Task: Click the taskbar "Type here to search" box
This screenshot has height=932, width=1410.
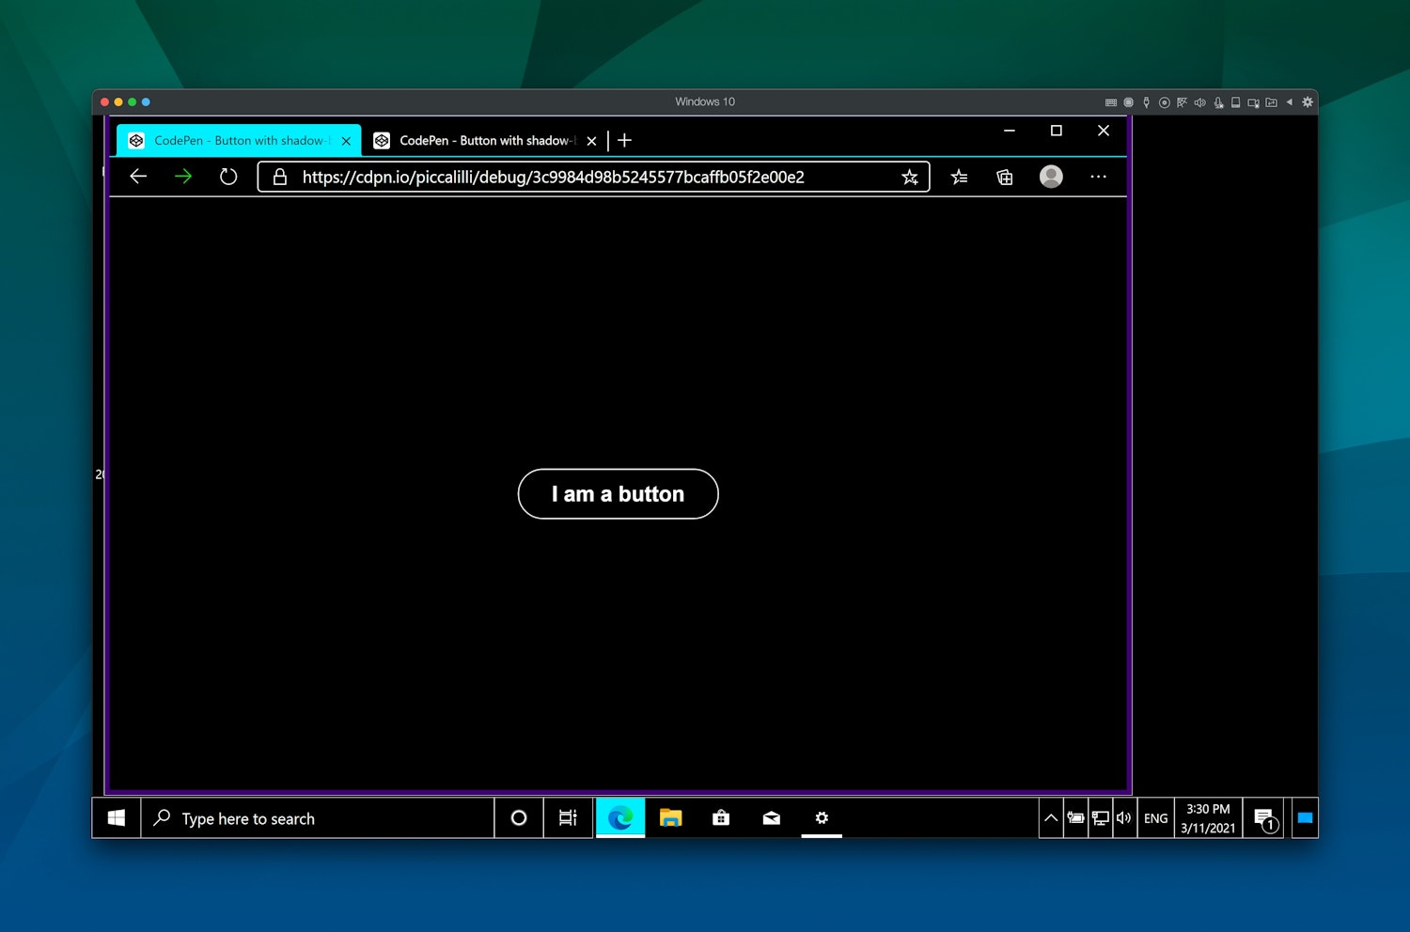Action: pyautogui.click(x=320, y=818)
